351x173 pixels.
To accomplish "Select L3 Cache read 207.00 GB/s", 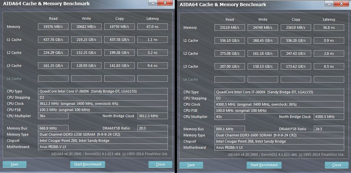I will point(230,67).
